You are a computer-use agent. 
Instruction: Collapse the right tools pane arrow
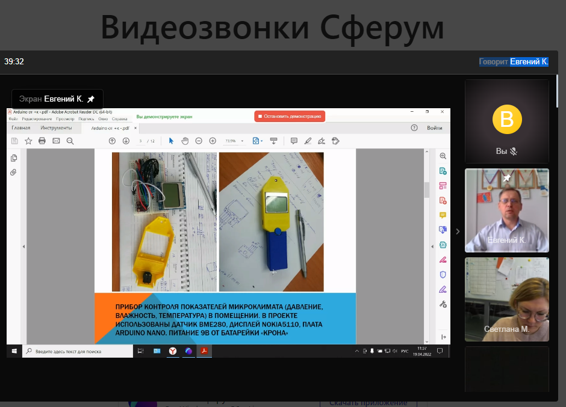432,246
